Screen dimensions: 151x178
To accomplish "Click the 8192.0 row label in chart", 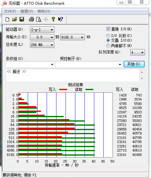I will (12, 155).
